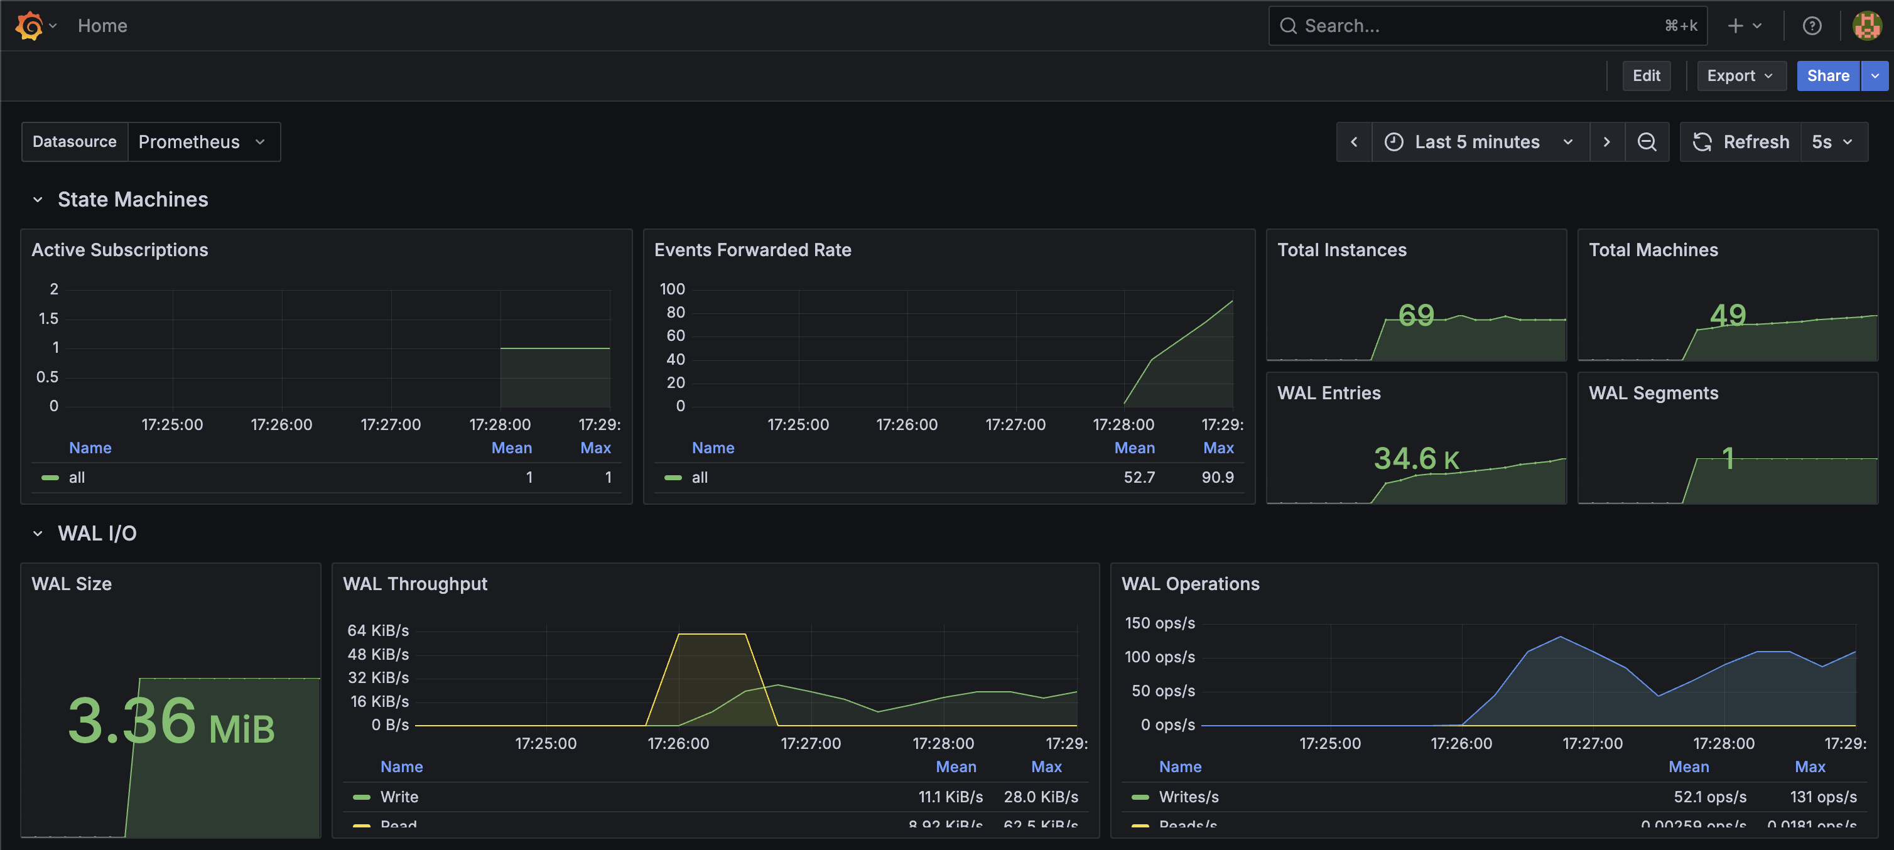Open the Export menu

pyautogui.click(x=1740, y=76)
